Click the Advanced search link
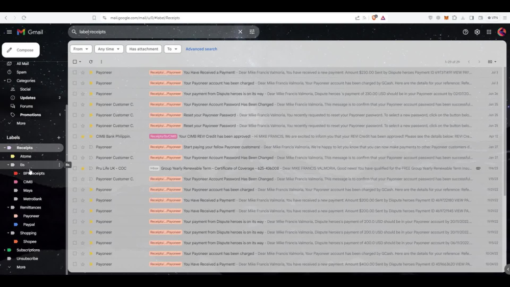 point(201,49)
